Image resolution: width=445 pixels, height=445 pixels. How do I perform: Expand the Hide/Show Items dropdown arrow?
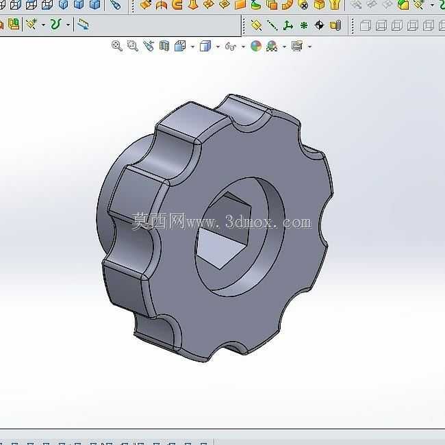[243, 47]
